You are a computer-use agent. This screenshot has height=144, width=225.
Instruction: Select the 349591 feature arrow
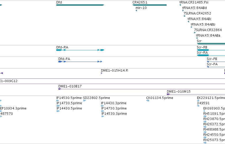[x=198, y=106]
